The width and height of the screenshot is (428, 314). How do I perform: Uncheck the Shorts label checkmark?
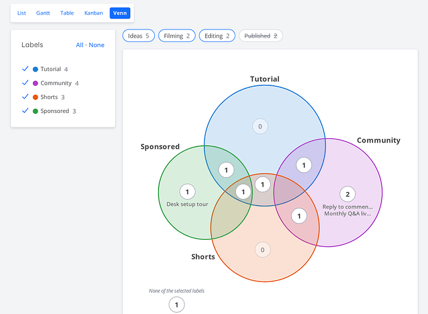click(x=25, y=97)
